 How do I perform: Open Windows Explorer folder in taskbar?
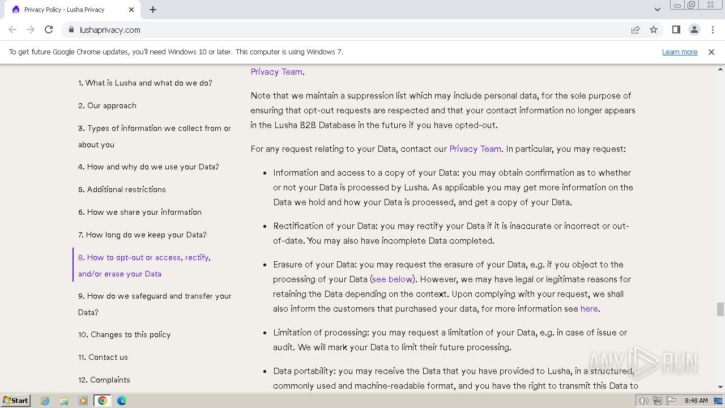[64, 401]
